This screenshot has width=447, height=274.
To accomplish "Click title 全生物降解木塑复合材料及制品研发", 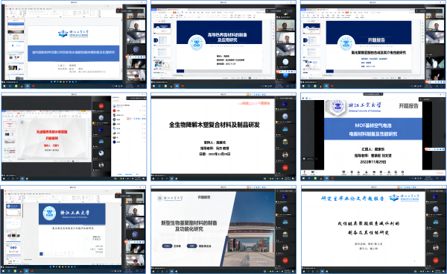I will 215,125.
